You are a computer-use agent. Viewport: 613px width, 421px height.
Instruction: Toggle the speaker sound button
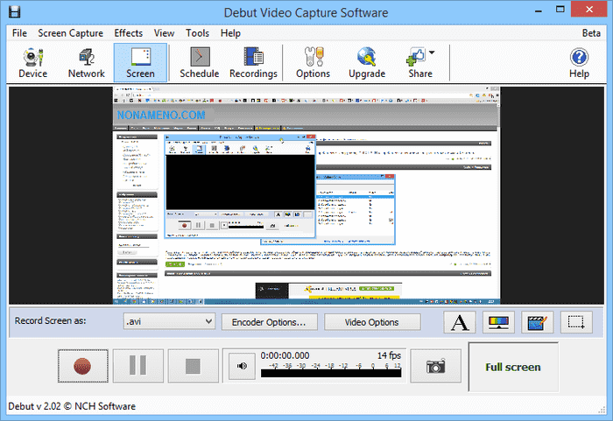(x=241, y=367)
